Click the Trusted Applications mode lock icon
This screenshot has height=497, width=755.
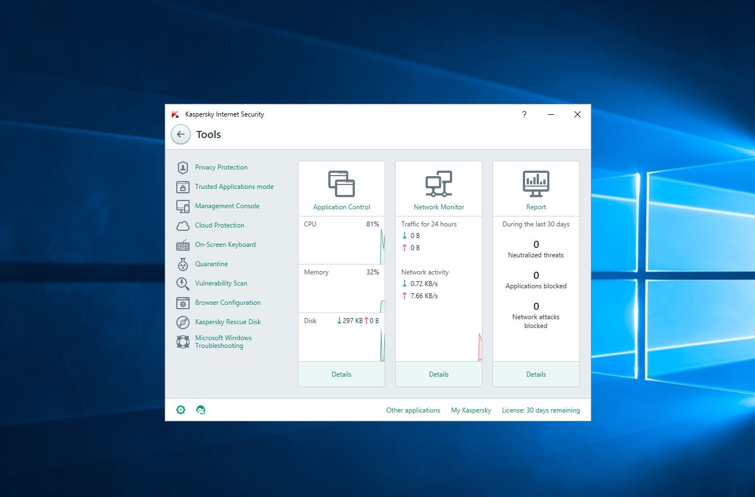tap(183, 187)
